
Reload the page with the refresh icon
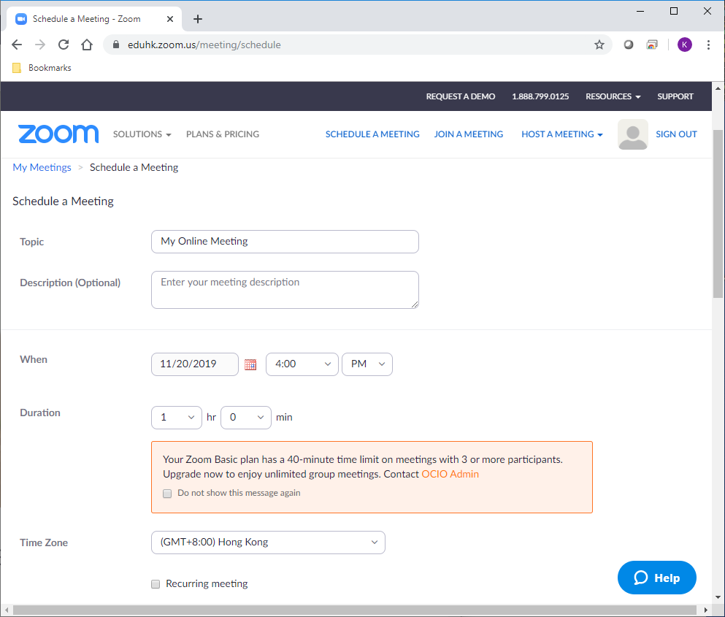(x=64, y=45)
